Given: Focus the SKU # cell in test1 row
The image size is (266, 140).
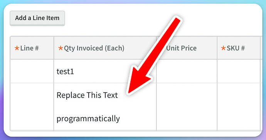Looking at the screenshot, I should click(239, 71).
